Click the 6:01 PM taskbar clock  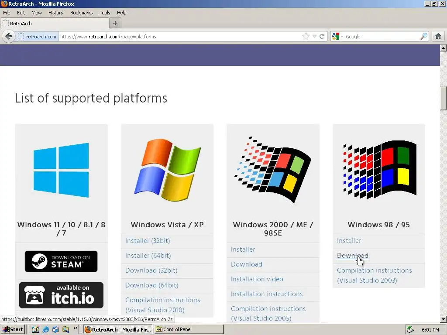pos(430,330)
